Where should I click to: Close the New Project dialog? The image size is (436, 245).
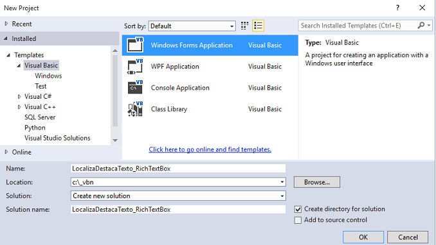pos(422,8)
